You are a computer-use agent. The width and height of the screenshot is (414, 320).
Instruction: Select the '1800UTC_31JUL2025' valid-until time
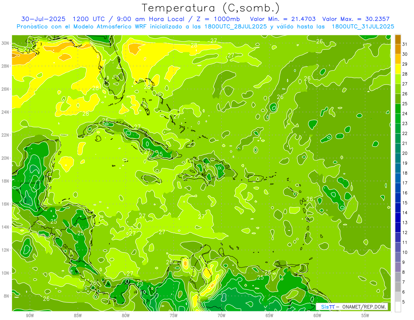(363, 27)
